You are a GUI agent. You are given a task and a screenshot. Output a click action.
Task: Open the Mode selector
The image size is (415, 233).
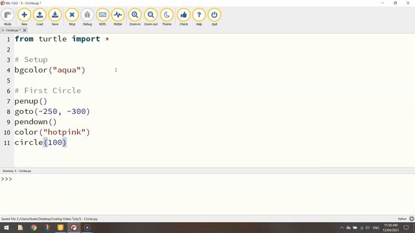pos(8,17)
